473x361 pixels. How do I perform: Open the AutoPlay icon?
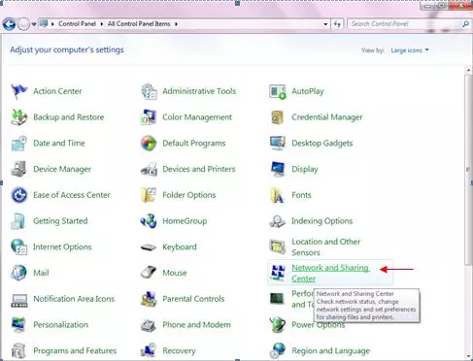(278, 91)
